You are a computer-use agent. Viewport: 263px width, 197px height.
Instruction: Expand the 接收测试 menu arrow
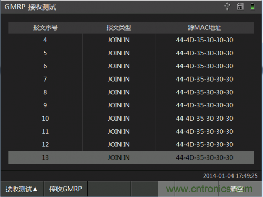click(22, 189)
